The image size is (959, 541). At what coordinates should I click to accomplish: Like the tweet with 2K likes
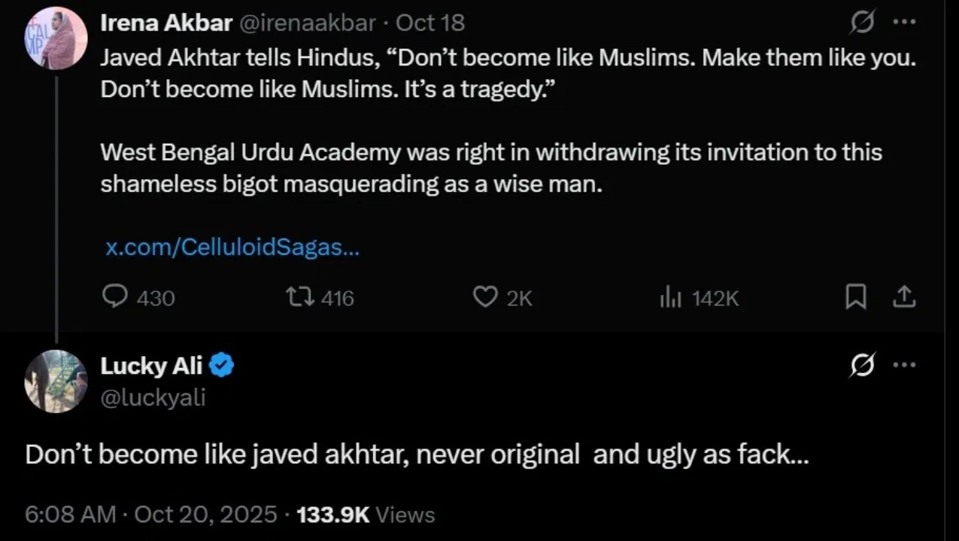click(484, 298)
